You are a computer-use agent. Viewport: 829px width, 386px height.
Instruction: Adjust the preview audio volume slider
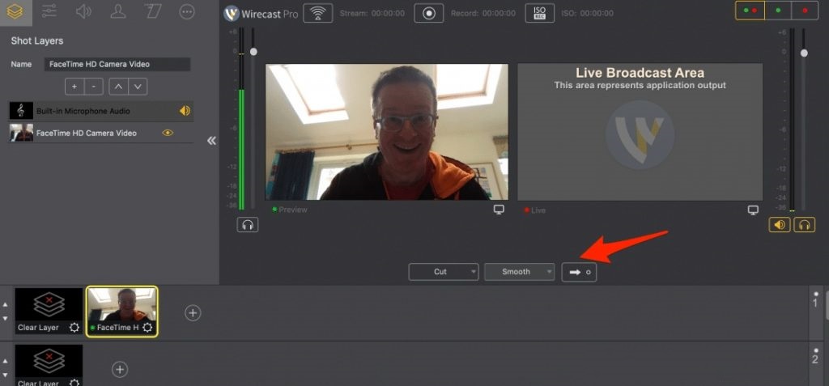253,51
